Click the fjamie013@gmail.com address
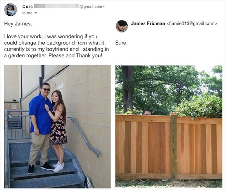226x190 pixels. pyautogui.click(x=192, y=23)
